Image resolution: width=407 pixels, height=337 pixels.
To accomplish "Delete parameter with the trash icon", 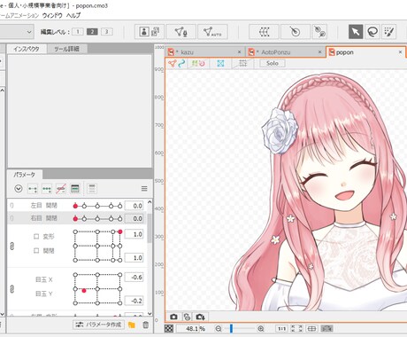I will 146,325.
